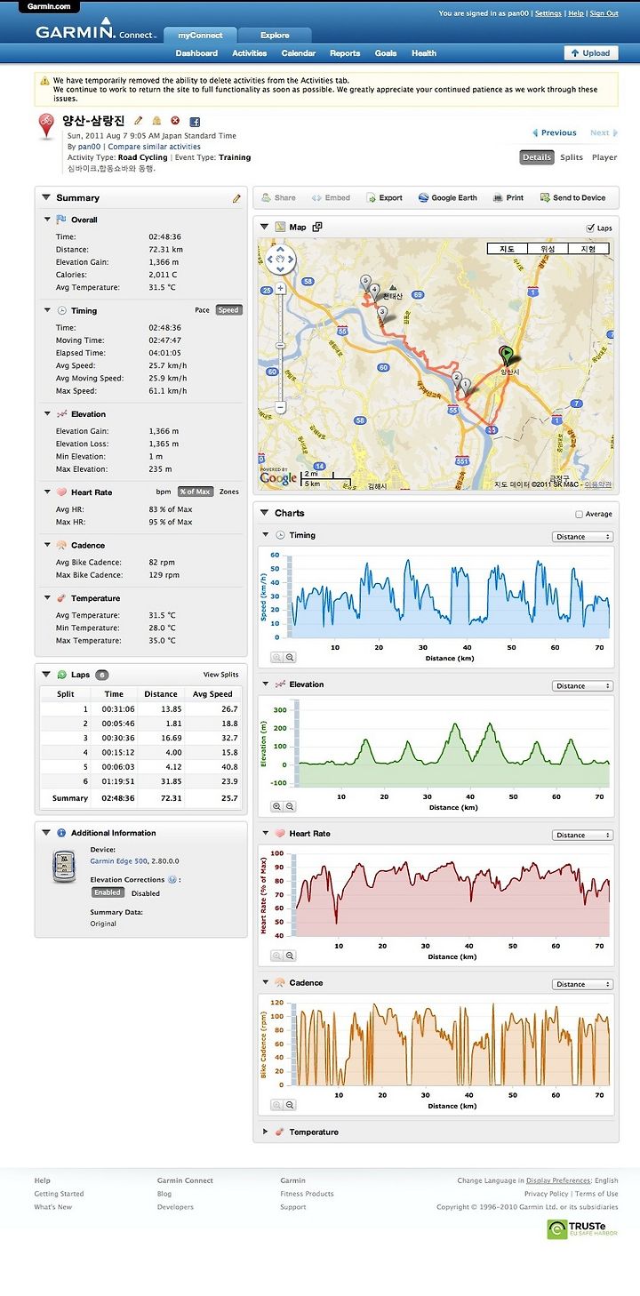Viewport: 640px width, 1296px height.
Task: Click the red activity location pin icon
Action: 46,127
